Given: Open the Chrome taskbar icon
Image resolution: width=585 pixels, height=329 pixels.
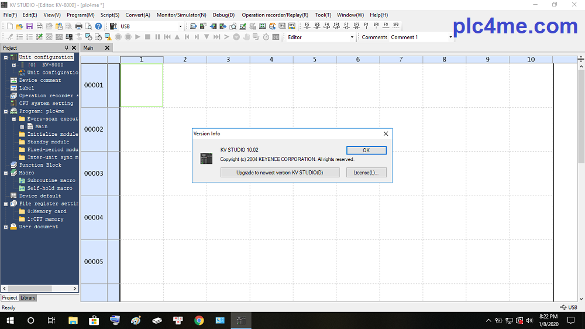Looking at the screenshot, I should coord(199,320).
